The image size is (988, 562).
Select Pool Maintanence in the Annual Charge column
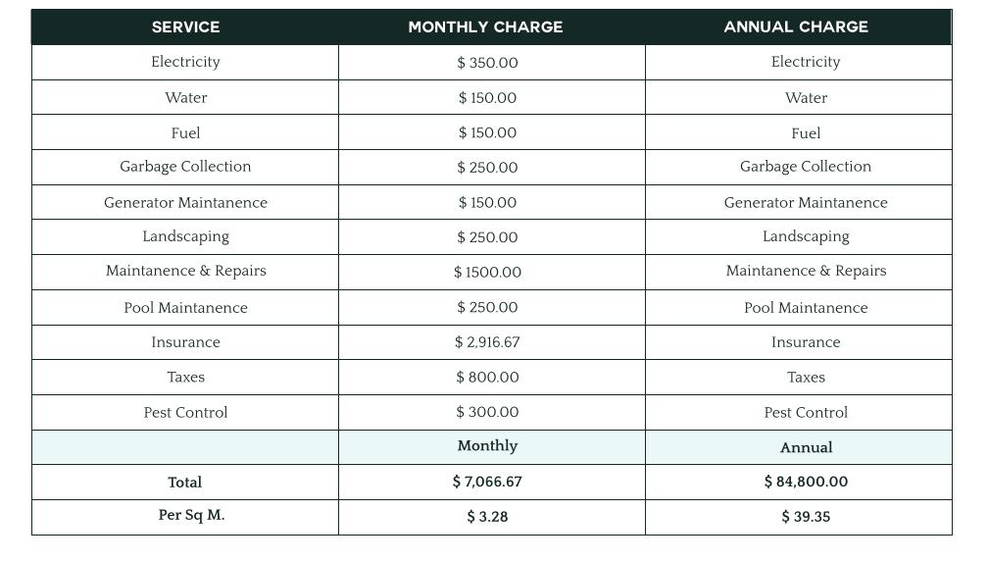click(x=806, y=308)
